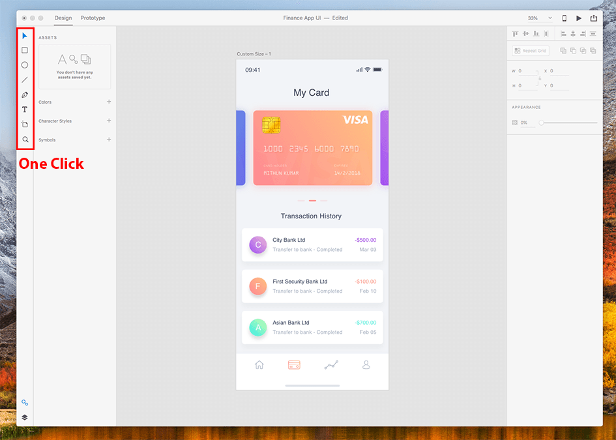Select the Ellipse tool
The width and height of the screenshot is (616, 440).
tap(25, 65)
